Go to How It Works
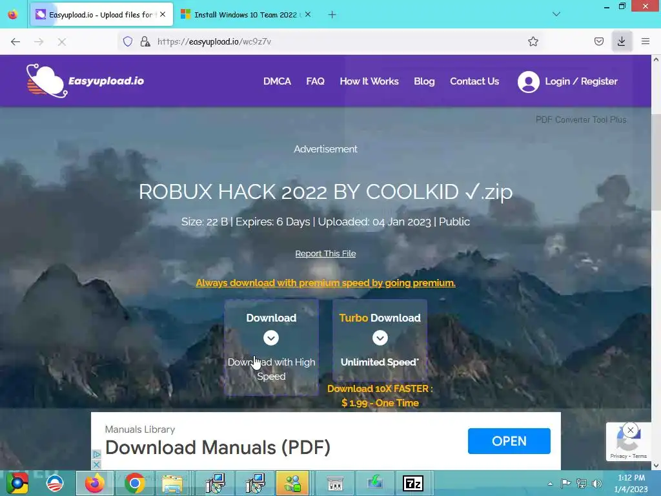 369,81
